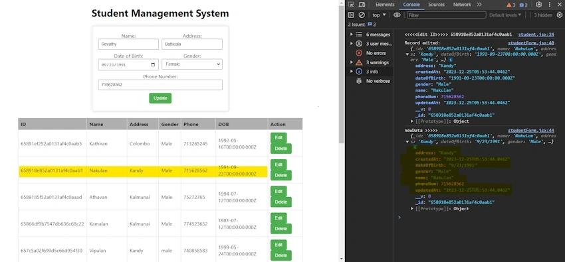The height and width of the screenshot is (262, 565).
Task: Click the green Update button
Action: click(160, 98)
